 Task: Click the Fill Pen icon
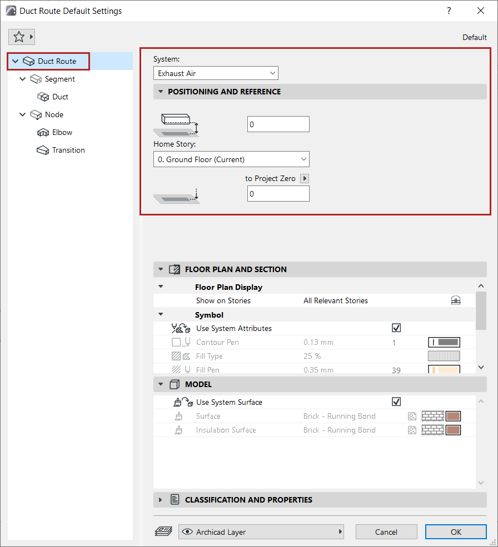181,369
